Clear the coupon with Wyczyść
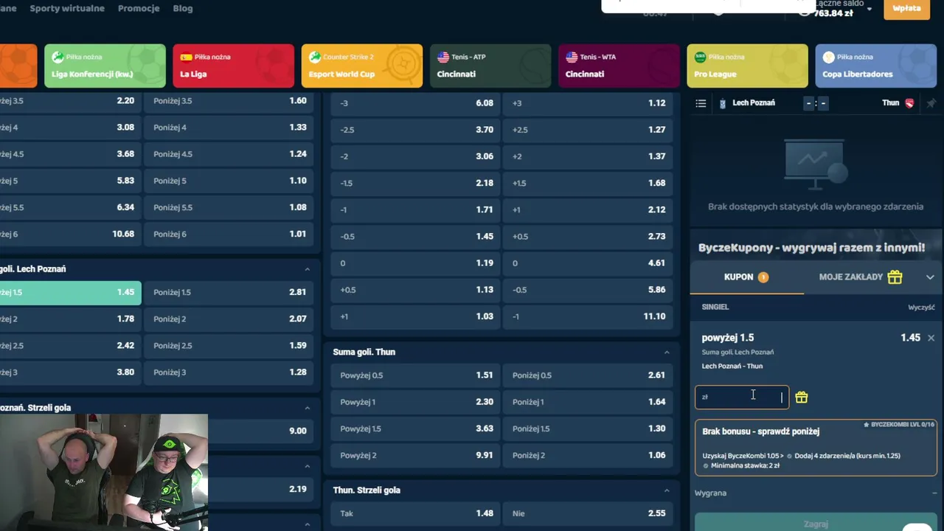Viewport: 944px width, 531px height. [x=921, y=308]
